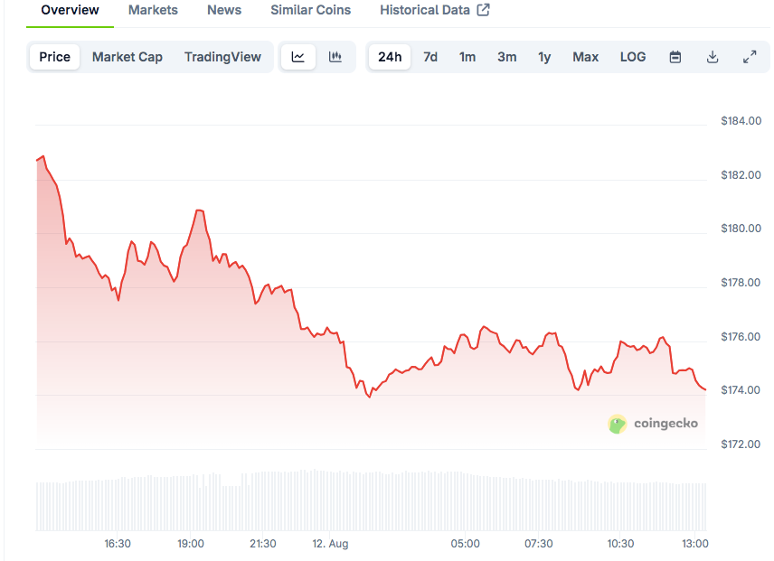Viewport: 774px width, 561px height.
Task: Go to the Similar Coins tab
Action: tap(310, 10)
